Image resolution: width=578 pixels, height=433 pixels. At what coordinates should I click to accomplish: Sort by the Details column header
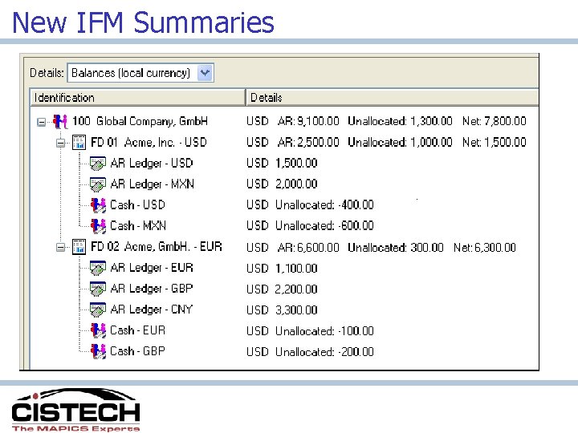click(393, 98)
